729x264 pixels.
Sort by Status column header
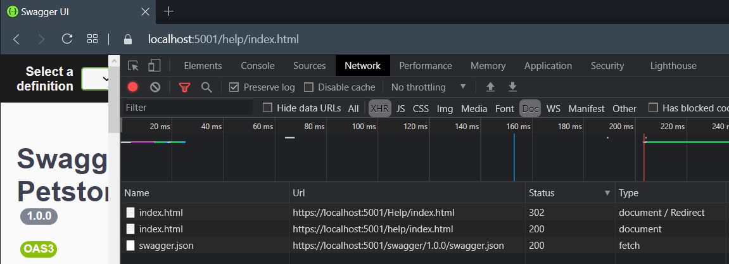coord(570,193)
